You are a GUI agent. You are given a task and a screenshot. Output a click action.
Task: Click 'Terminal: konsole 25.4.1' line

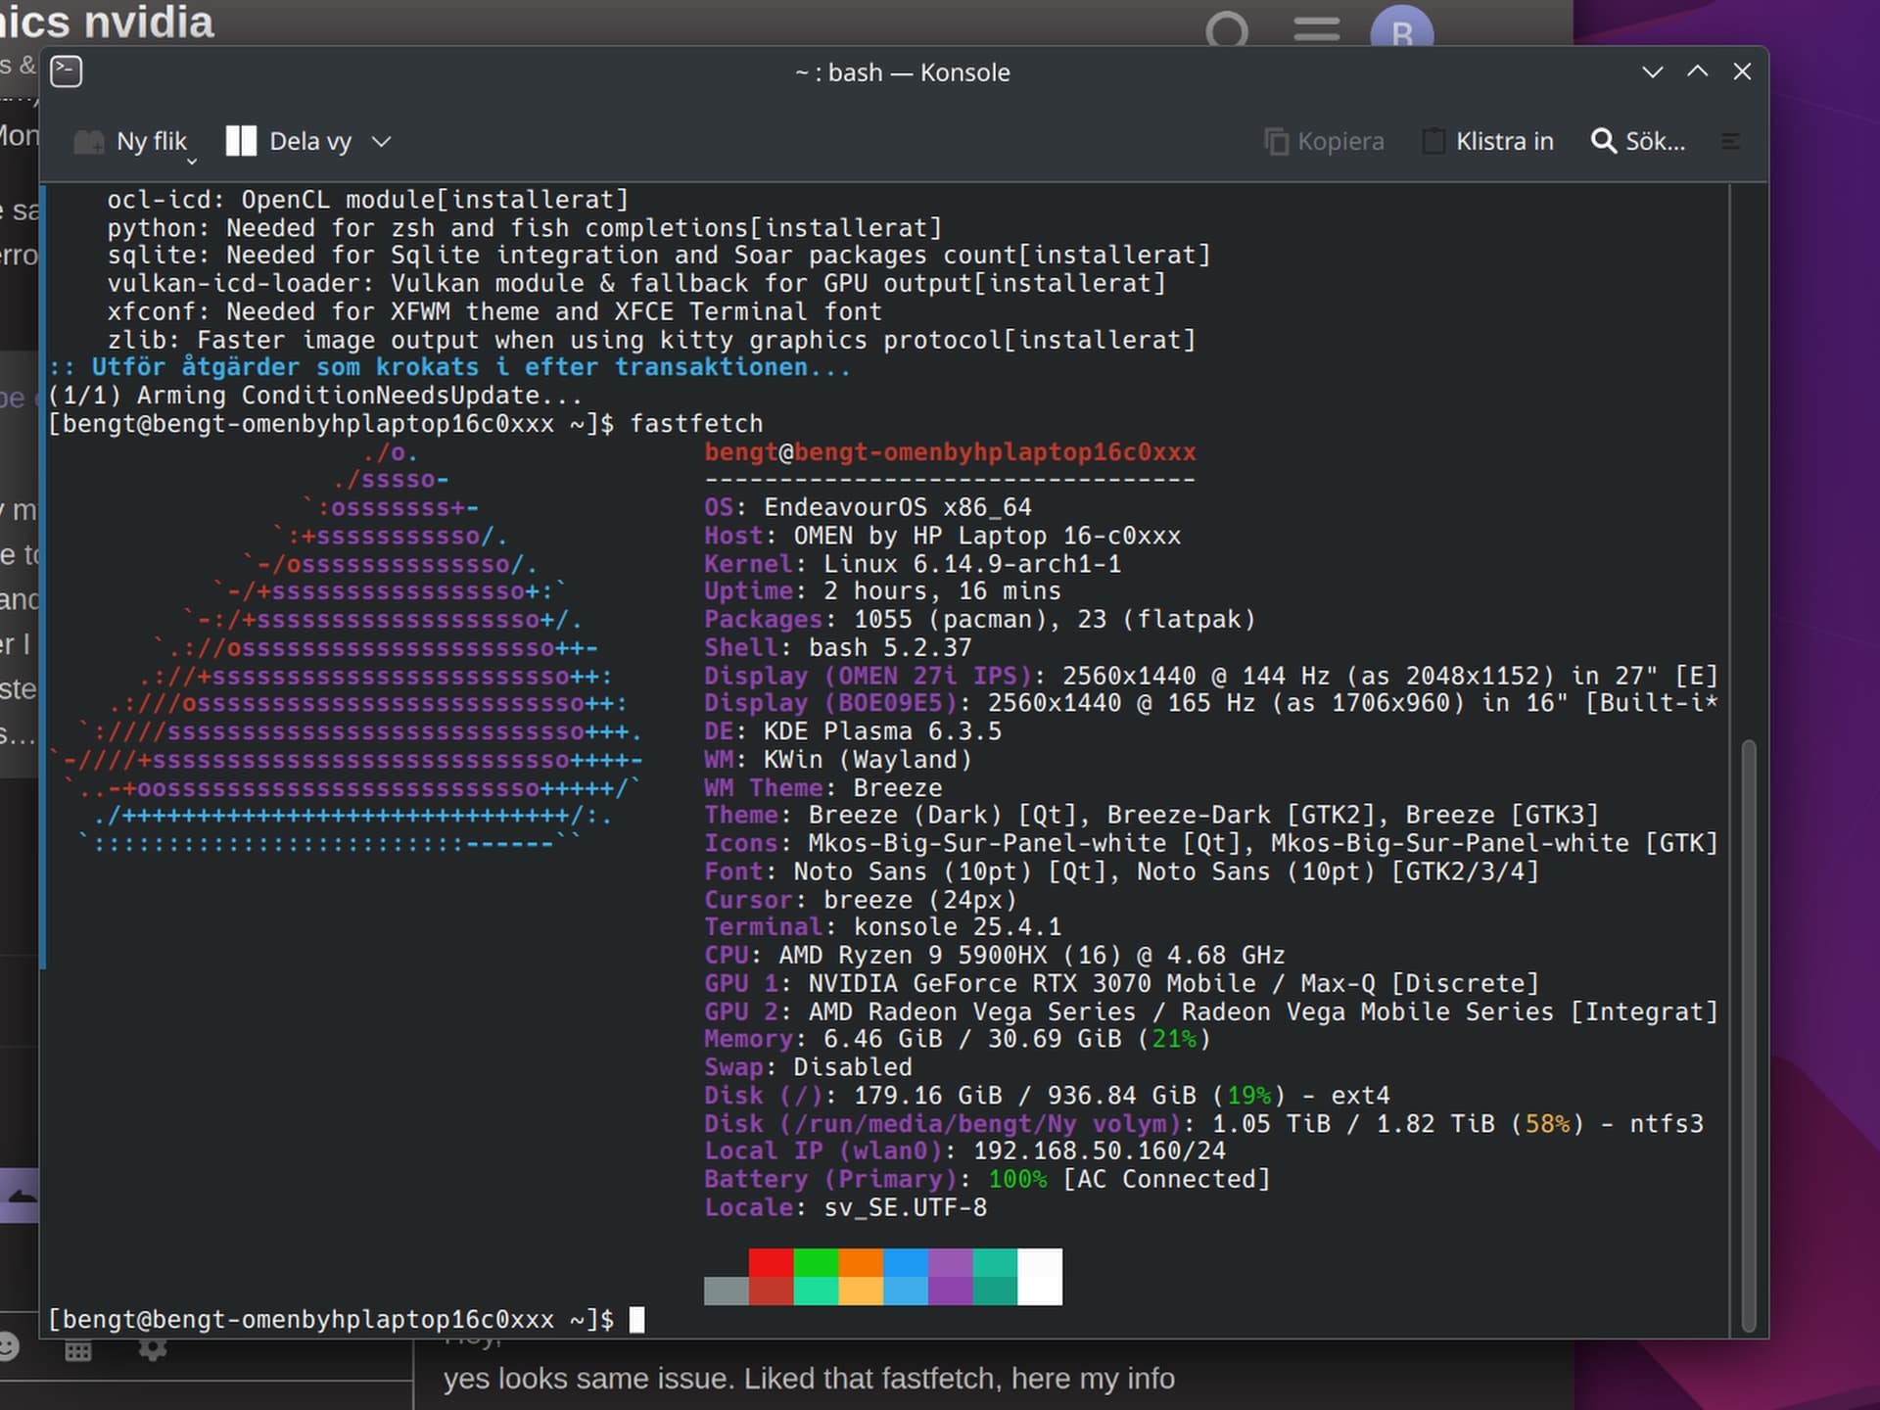point(882,926)
